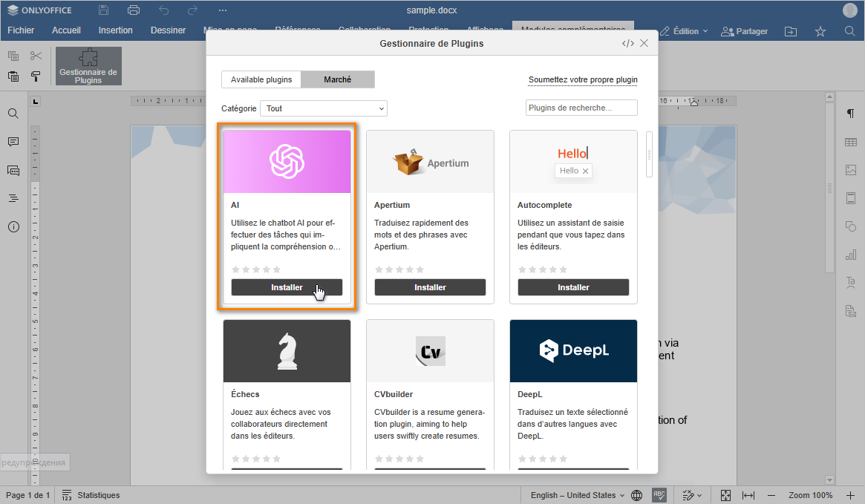This screenshot has height=504, width=865.
Task: Open Chart settings in the right sidebar
Action: (851, 254)
